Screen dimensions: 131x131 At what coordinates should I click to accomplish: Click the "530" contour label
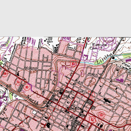coord(33,72)
